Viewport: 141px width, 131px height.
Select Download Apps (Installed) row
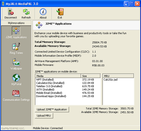coord(68,96)
